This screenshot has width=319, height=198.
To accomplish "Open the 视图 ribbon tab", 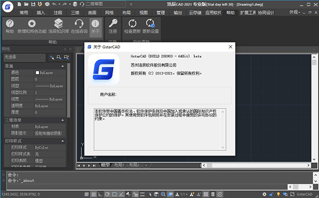I will click(144, 13).
